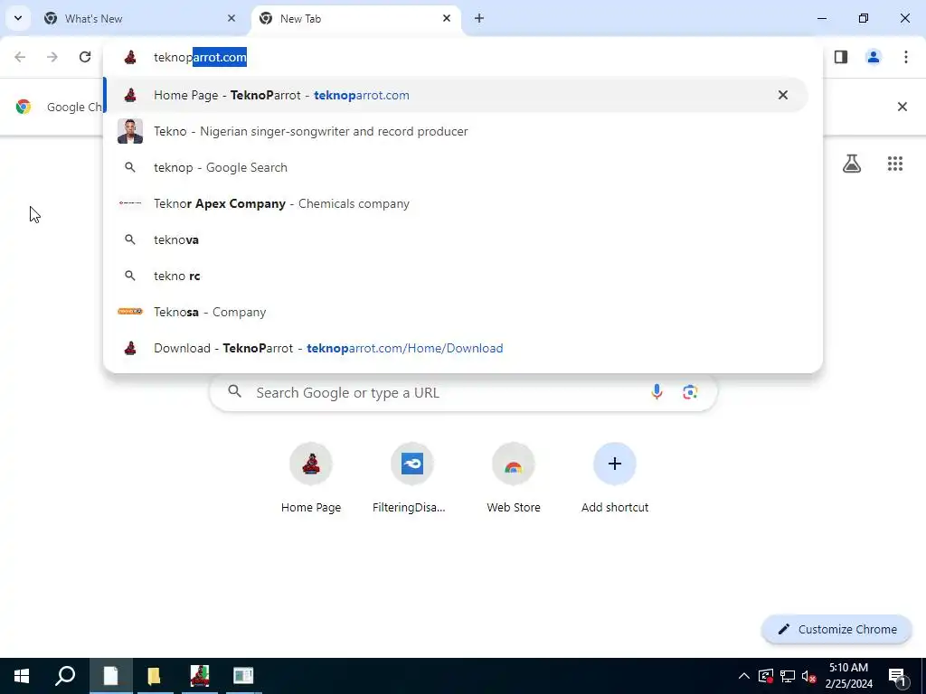The height and width of the screenshot is (694, 926).
Task: Click the Search Google or type a URL box
Action: click(463, 392)
